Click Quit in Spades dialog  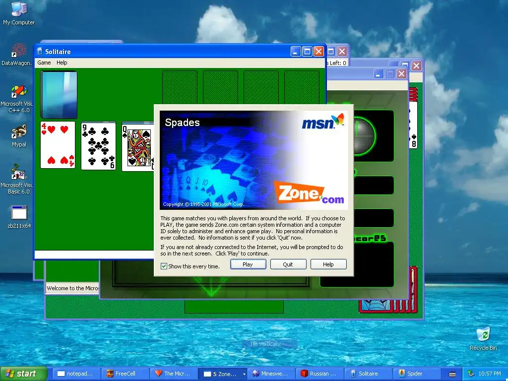pyautogui.click(x=288, y=264)
